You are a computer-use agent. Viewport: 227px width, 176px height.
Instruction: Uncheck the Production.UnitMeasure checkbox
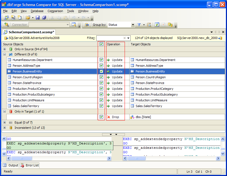[x=101, y=100]
